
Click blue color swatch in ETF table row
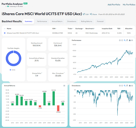click(x=5, y=33)
